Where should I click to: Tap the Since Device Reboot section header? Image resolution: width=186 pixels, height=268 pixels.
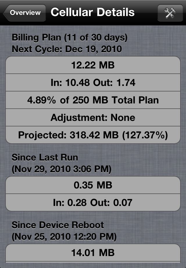tap(58, 225)
